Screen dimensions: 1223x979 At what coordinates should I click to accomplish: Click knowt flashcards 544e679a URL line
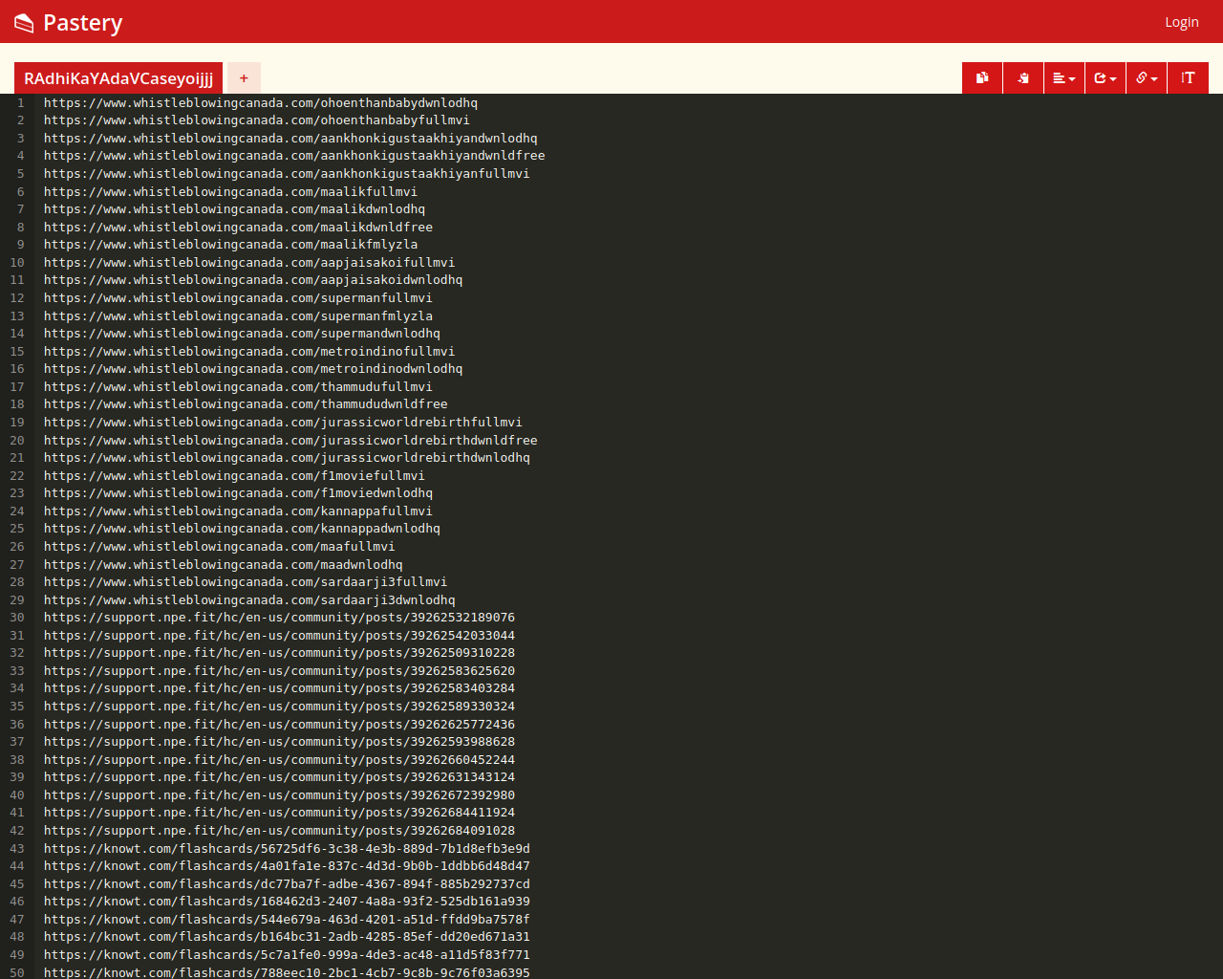click(287, 920)
